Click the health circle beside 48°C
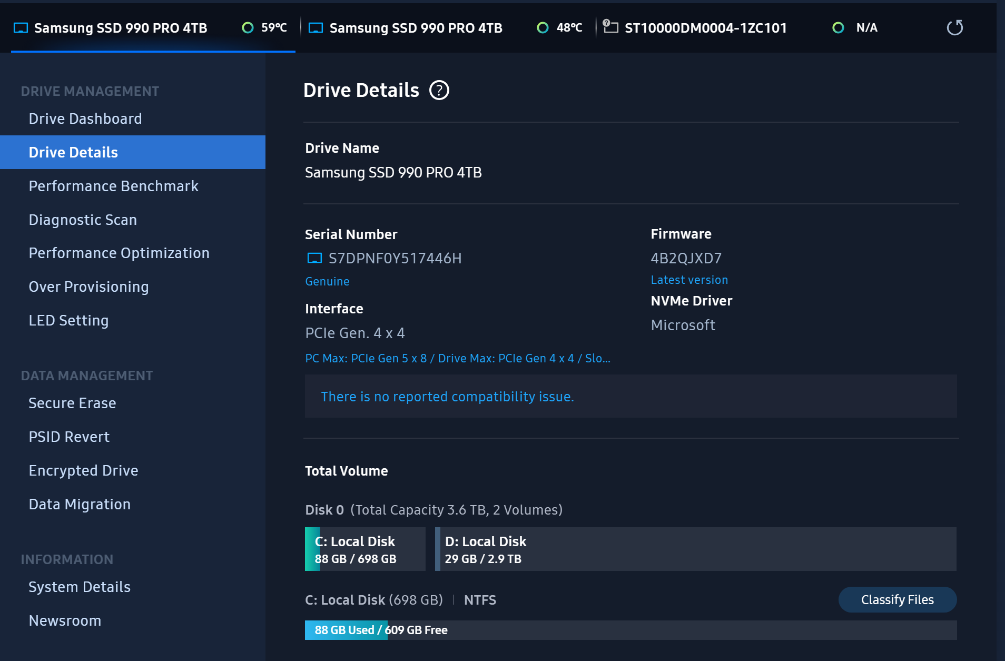1005x661 pixels. pyautogui.click(x=543, y=27)
